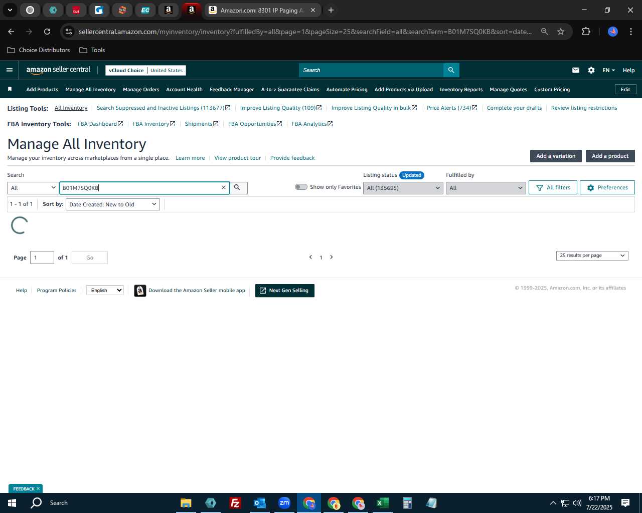
Task: Open the 25 results per page dropdown
Action: tap(592, 255)
